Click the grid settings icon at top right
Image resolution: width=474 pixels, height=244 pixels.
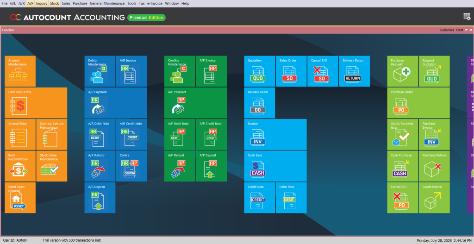(x=467, y=17)
